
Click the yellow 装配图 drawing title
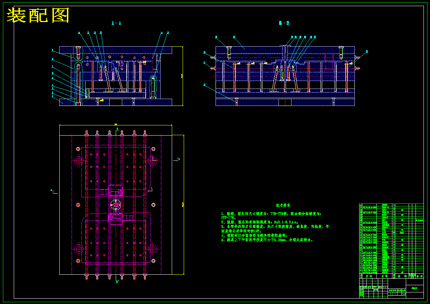tap(38, 15)
